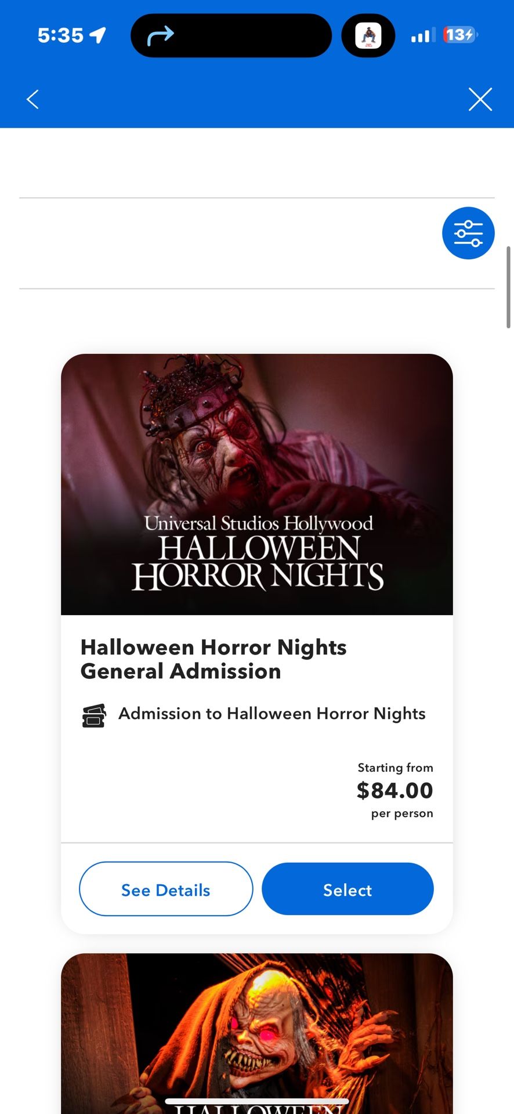Open the Halloween Horror Nights banner image
This screenshot has width=514, height=1114.
coord(256,484)
